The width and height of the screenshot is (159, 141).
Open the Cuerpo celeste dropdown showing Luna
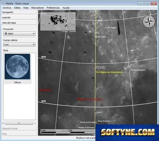(x=19, y=44)
